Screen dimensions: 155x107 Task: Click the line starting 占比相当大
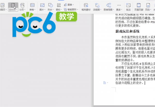tap(135, 52)
